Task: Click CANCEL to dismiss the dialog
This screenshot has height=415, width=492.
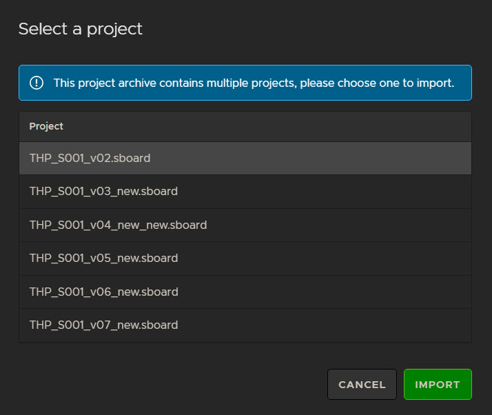Action: point(362,385)
